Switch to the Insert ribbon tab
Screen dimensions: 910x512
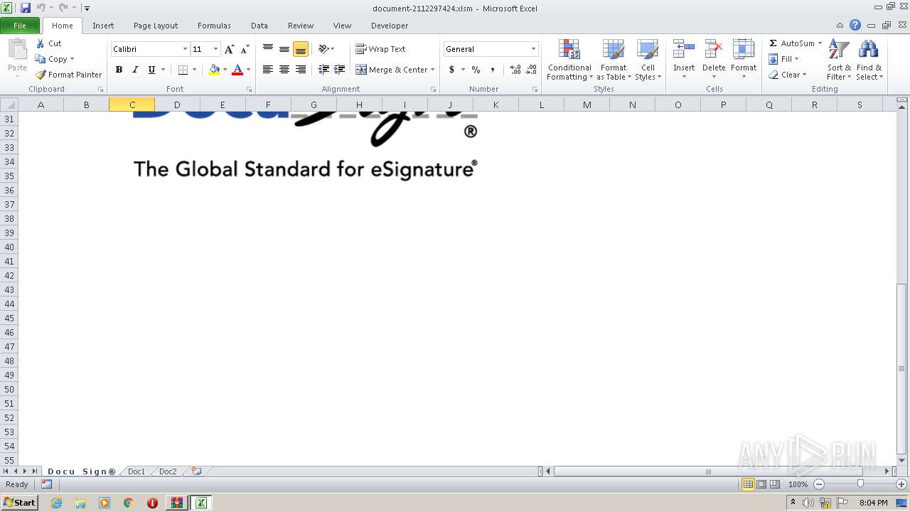tap(103, 26)
